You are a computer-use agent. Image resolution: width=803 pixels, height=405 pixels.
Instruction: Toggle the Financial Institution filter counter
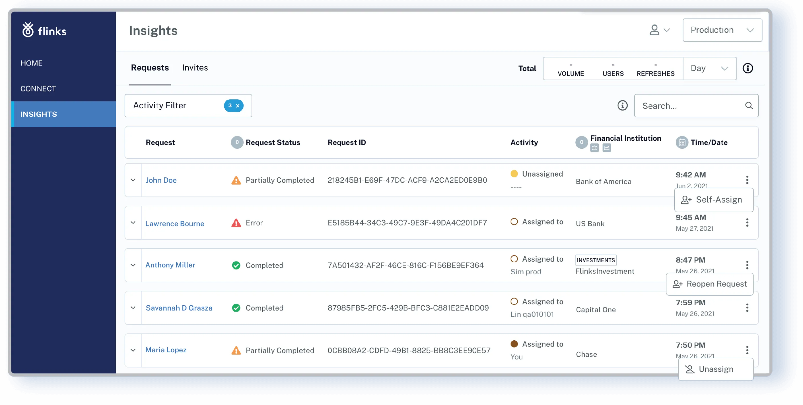coord(581,143)
